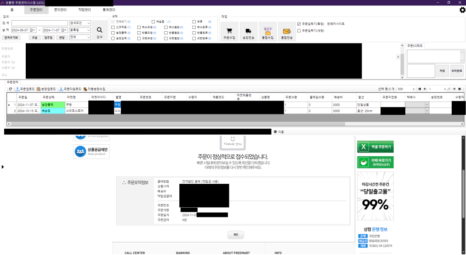Check the 배송중 status checkbox
The height and width of the screenshot is (255, 466).
pos(153,22)
